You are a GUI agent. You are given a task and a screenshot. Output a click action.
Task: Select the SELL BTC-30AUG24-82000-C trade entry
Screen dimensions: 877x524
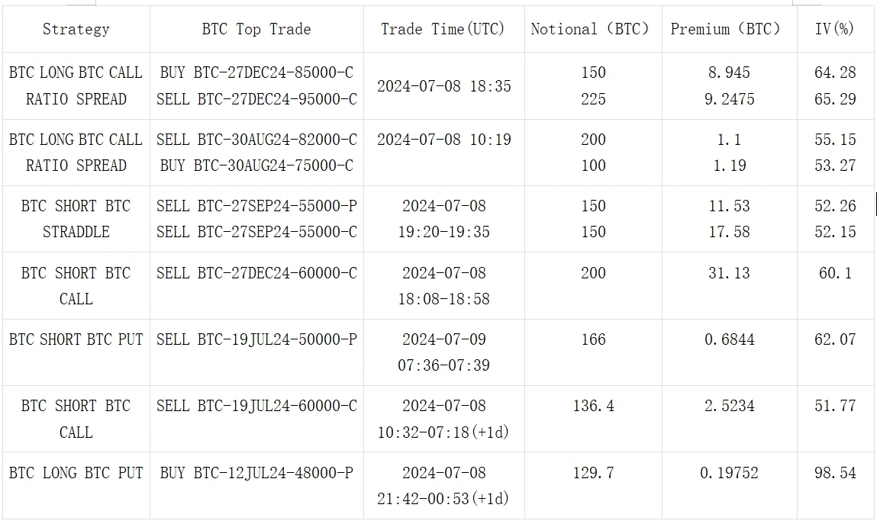pyautogui.click(x=256, y=140)
